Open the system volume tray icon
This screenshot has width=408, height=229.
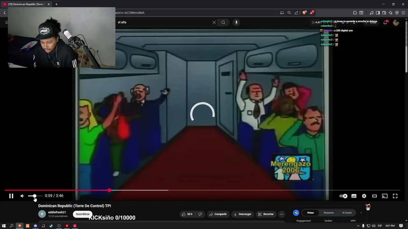click(373, 226)
